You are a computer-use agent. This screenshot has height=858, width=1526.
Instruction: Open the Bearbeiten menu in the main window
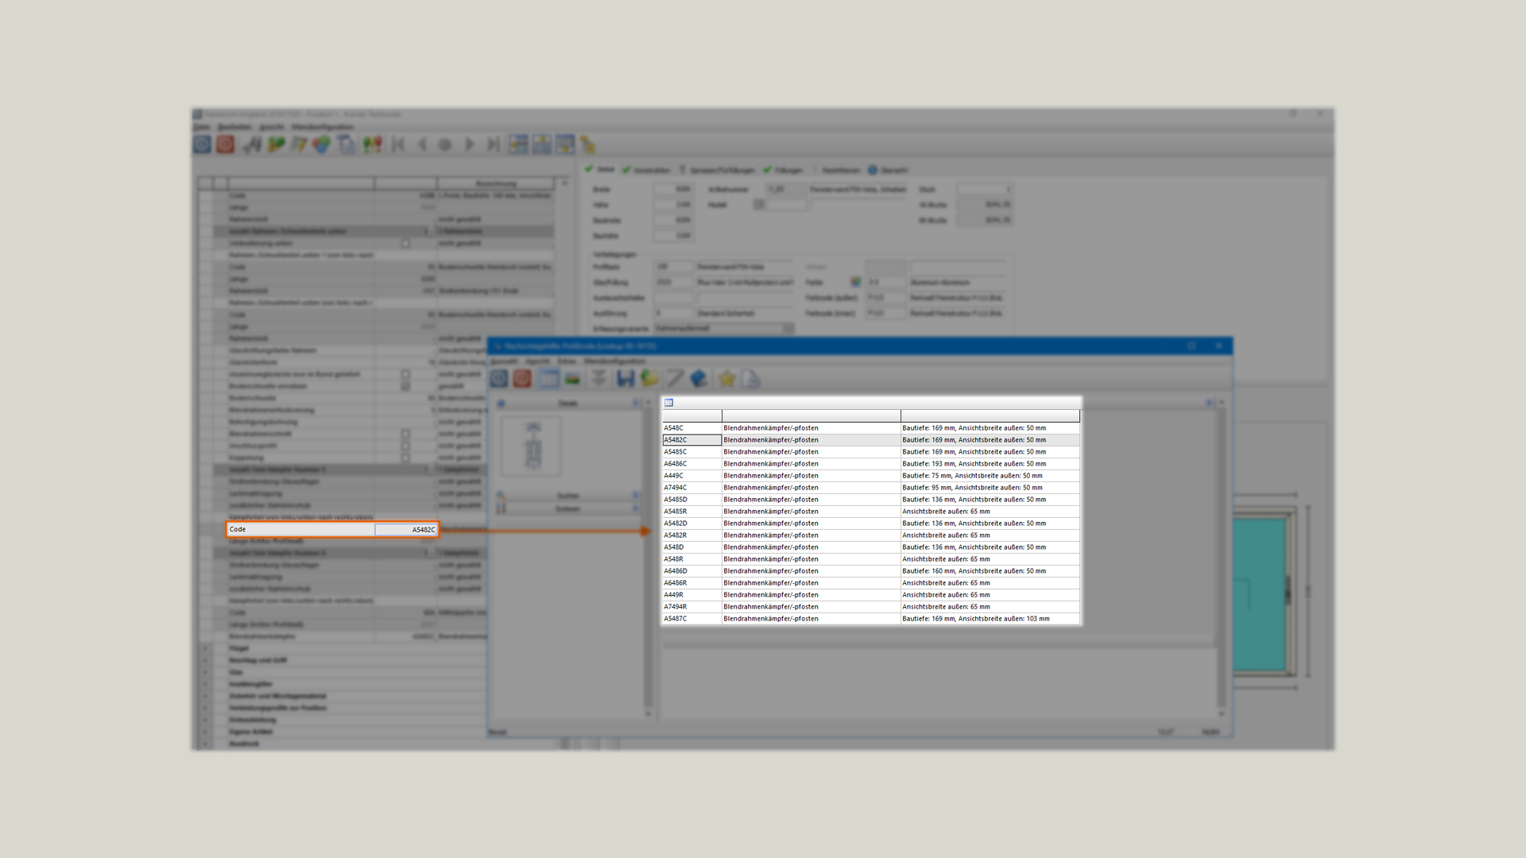coord(234,127)
